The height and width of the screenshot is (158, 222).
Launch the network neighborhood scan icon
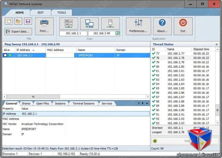pyautogui.click(x=89, y=24)
